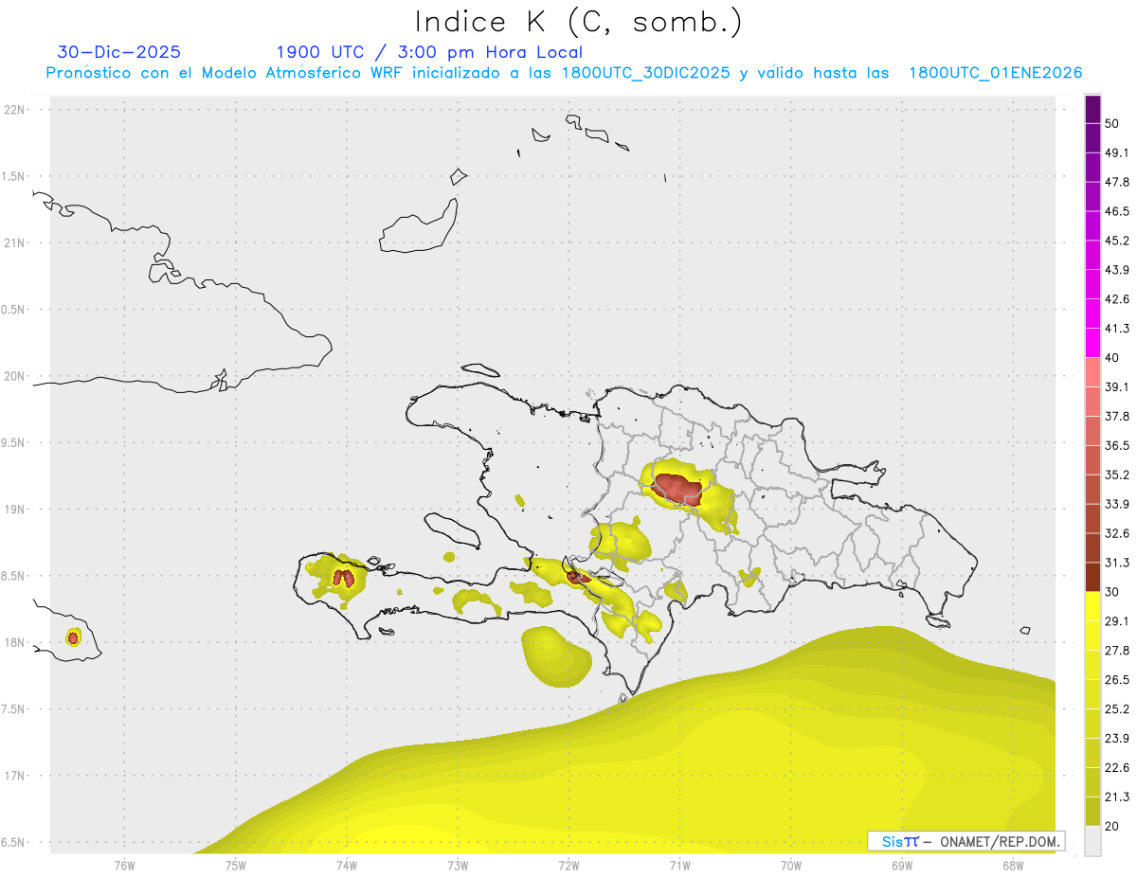The width and height of the screenshot is (1137, 878).
Task: Click the "70W" longitude axis label
Action: point(791,866)
